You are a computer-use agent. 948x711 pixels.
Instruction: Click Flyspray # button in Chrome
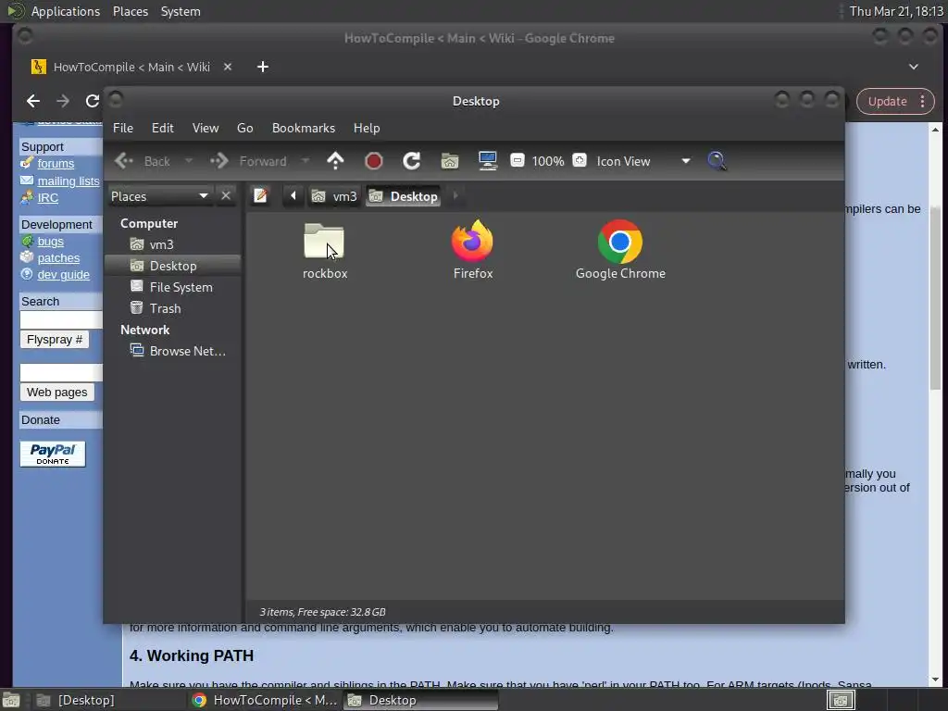click(55, 339)
